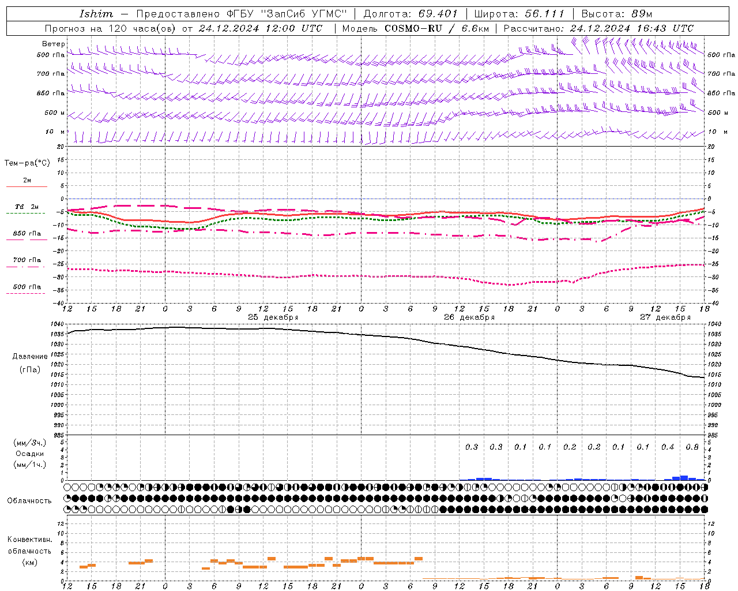
Task: Click the 'Конвективн.' convective label
Action: 30,540
